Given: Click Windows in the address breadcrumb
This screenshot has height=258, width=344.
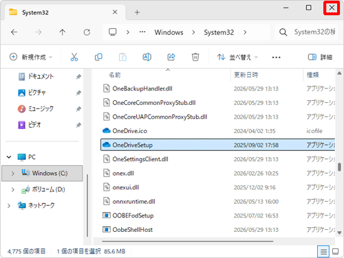Looking at the screenshot, I should [x=169, y=32].
